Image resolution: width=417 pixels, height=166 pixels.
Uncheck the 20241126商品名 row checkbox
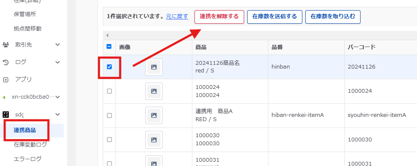point(109,67)
